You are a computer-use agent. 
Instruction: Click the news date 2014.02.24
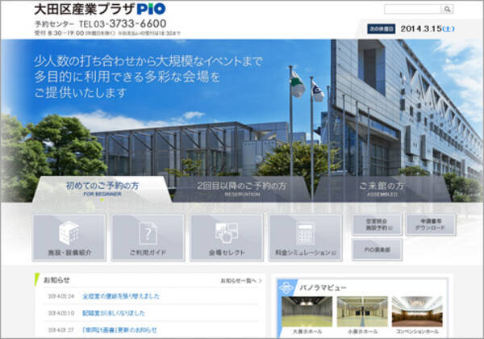click(x=61, y=296)
